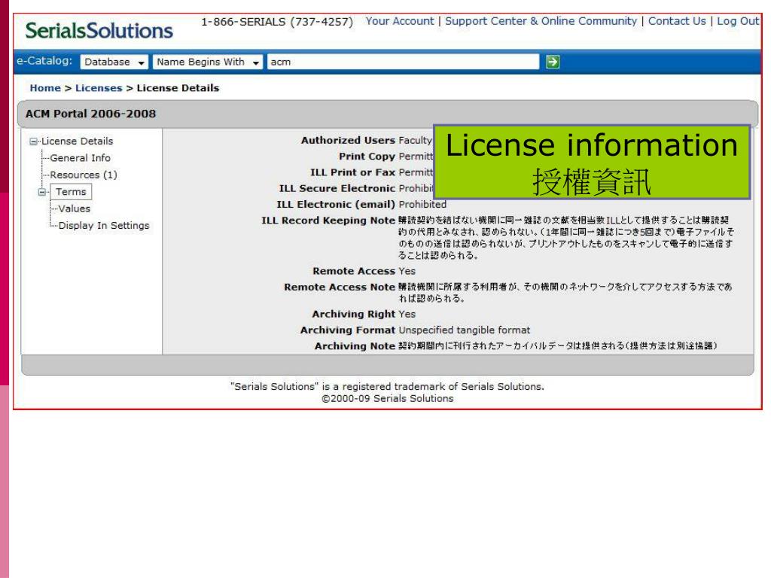Click the ILL Record Keeping Note label

[328, 221]
